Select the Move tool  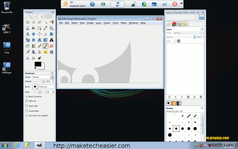point(34,34)
